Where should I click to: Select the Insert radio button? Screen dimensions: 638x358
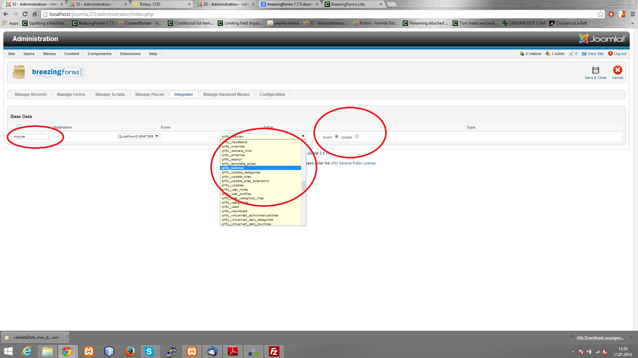click(x=337, y=136)
